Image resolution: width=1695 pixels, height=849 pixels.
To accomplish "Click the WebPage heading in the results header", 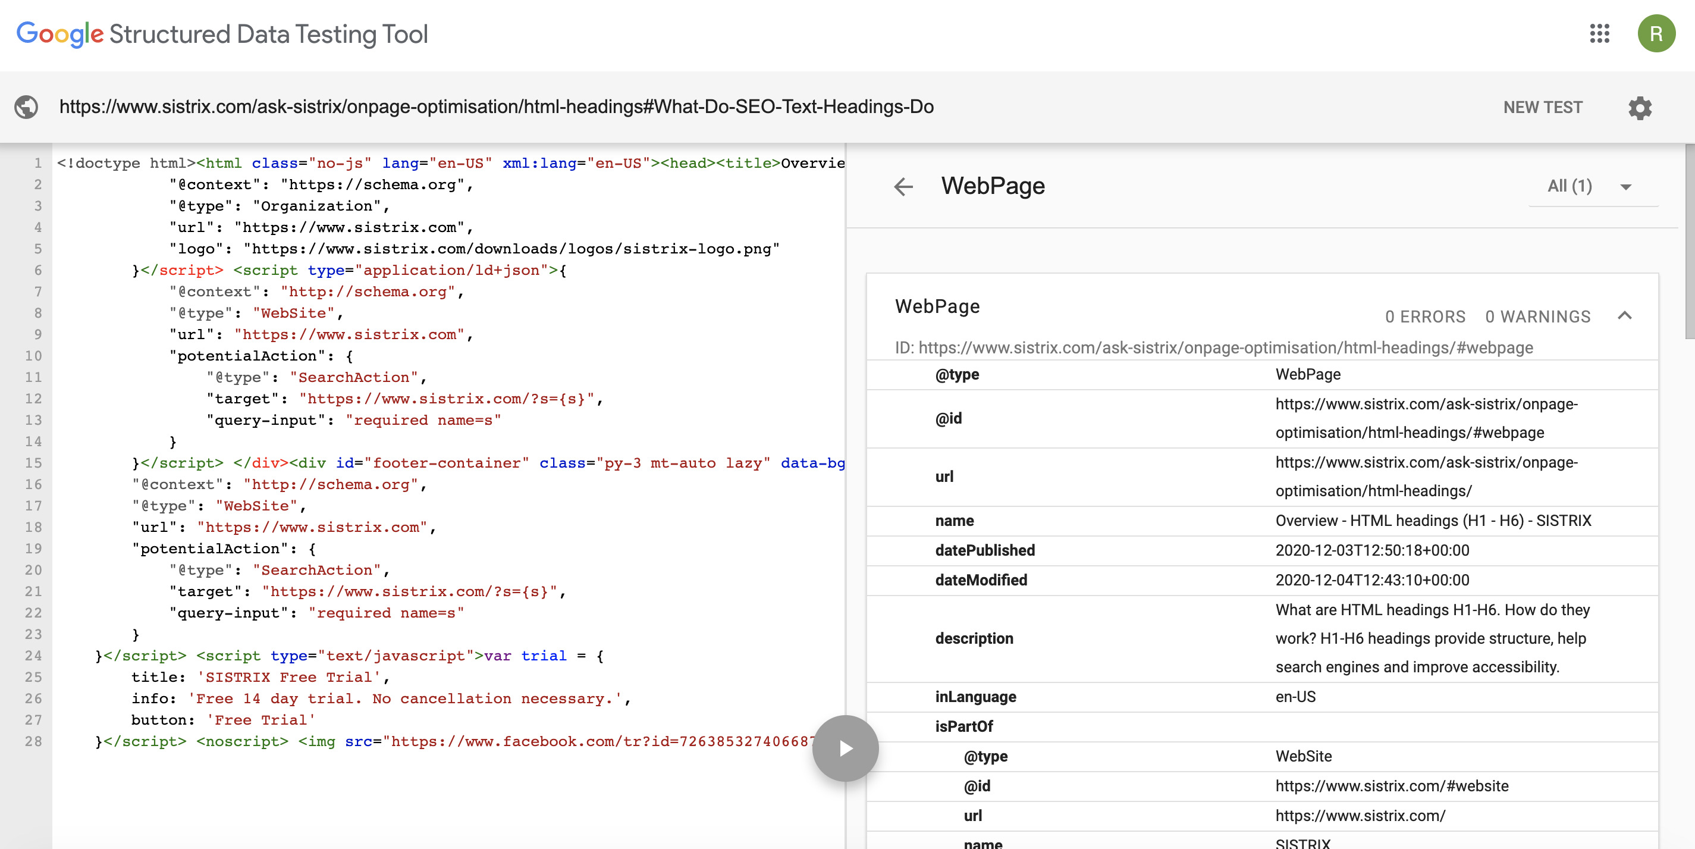I will 992,186.
